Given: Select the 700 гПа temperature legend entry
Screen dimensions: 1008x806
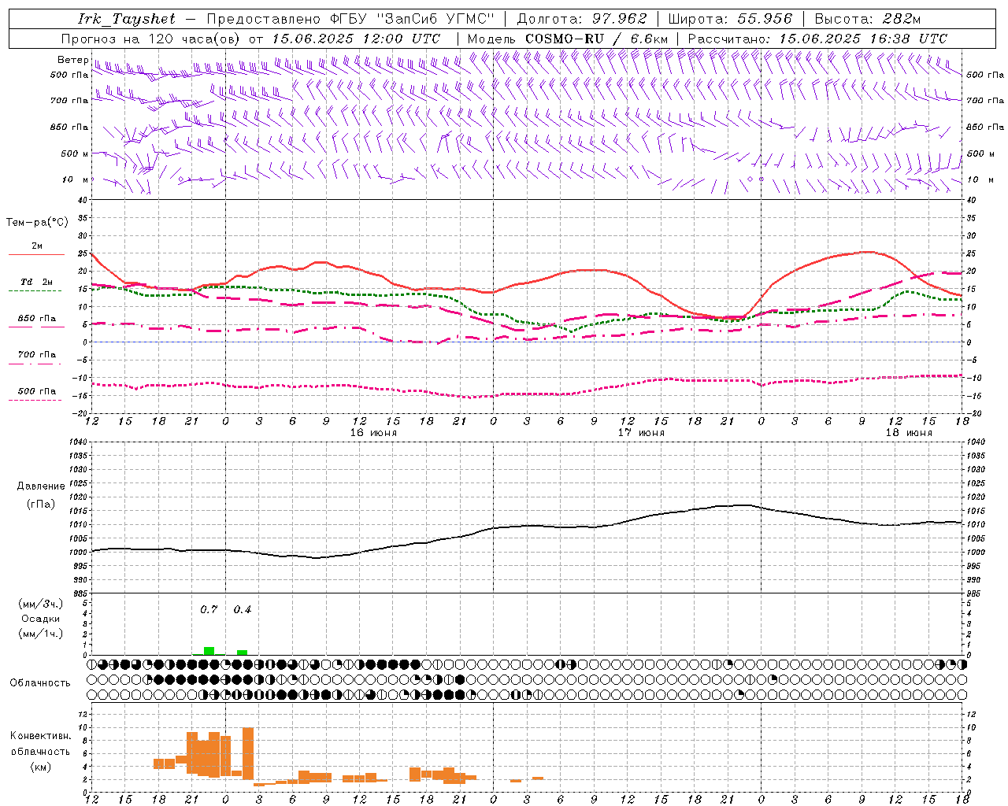Looking at the screenshot, I should [36, 354].
